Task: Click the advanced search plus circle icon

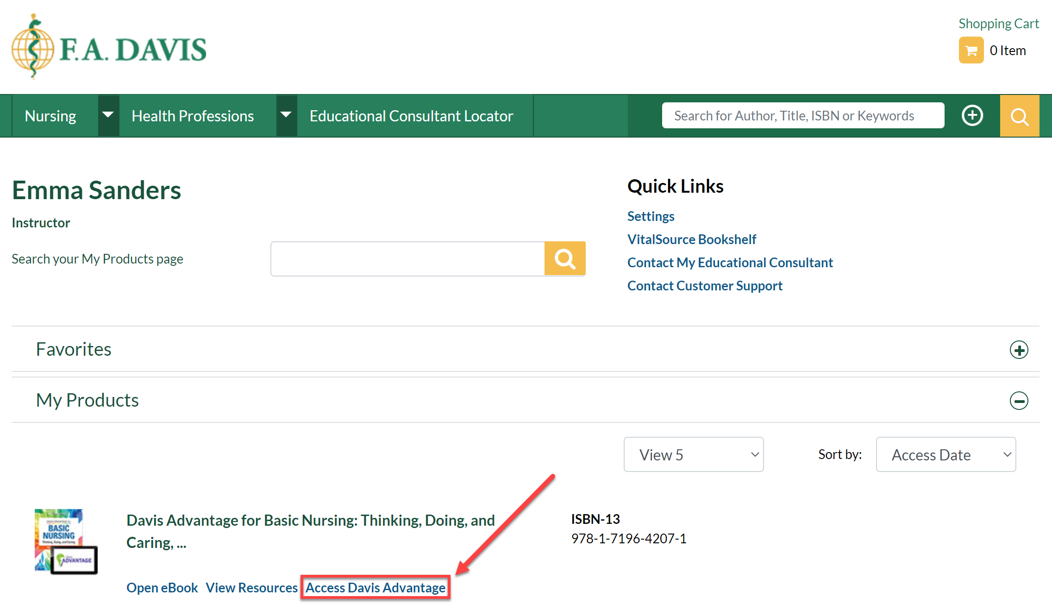Action: coord(972,116)
